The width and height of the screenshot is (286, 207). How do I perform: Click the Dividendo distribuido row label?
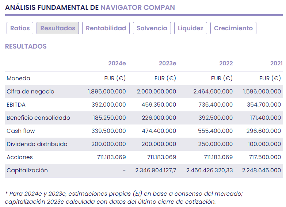pyautogui.click(x=37, y=144)
